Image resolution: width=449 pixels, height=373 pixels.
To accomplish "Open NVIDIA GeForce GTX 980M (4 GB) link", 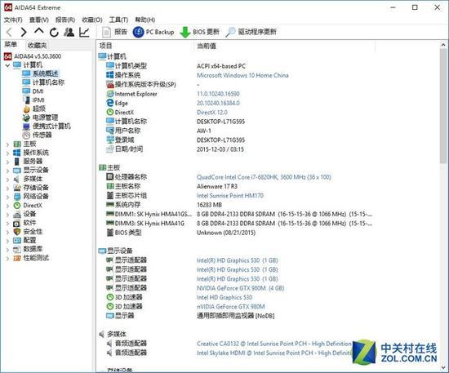I will click(240, 288).
